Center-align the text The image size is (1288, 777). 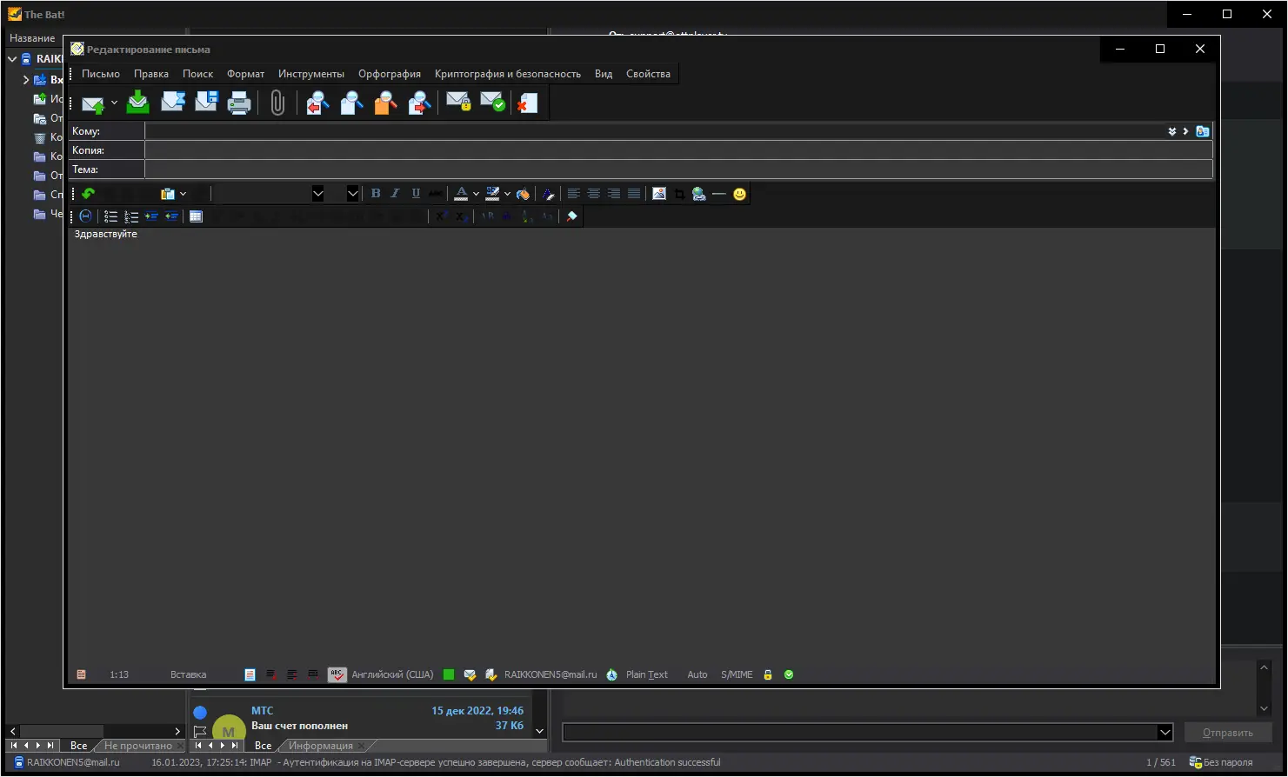(594, 194)
